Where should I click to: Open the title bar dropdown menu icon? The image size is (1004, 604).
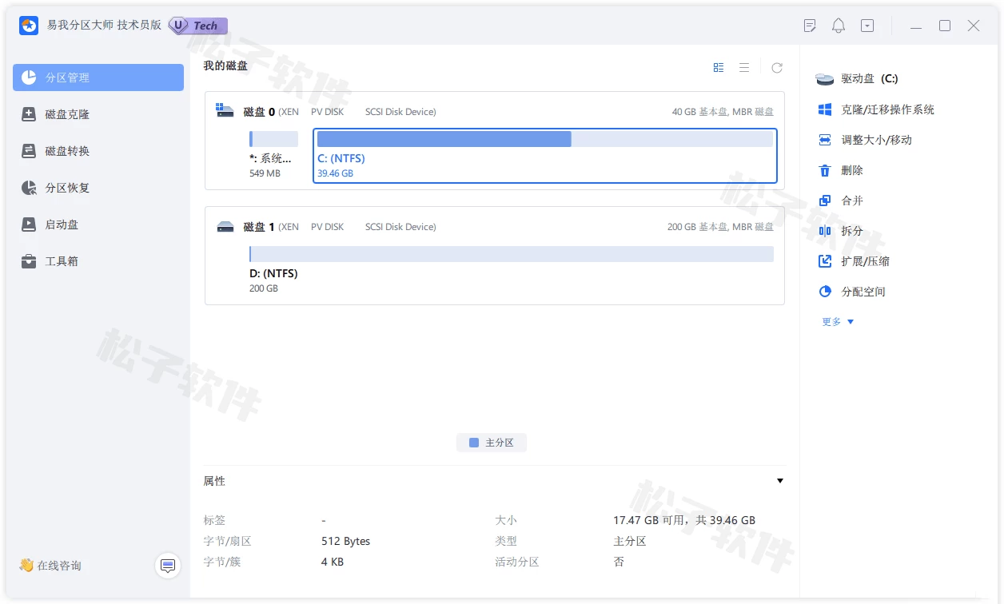(x=867, y=26)
